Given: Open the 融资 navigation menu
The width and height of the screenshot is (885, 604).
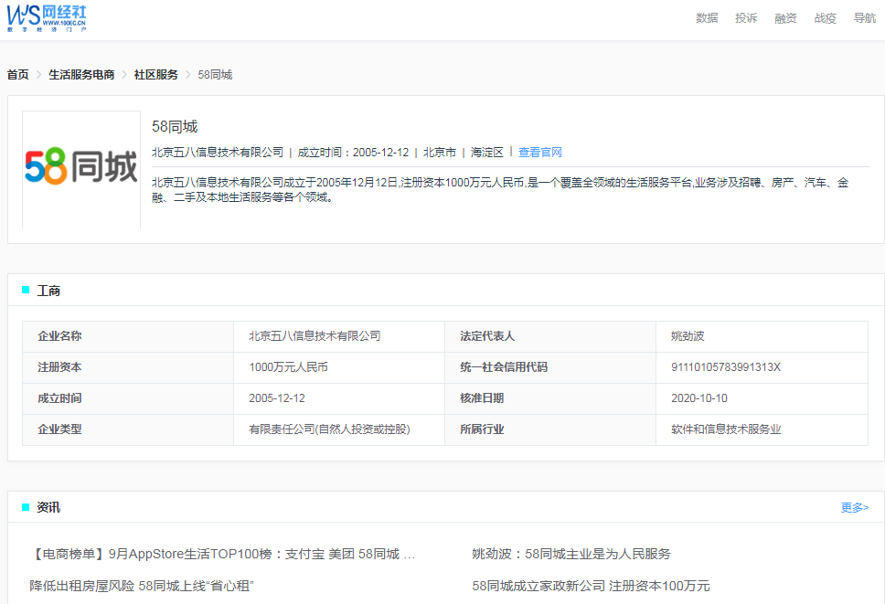Looking at the screenshot, I should 785,18.
